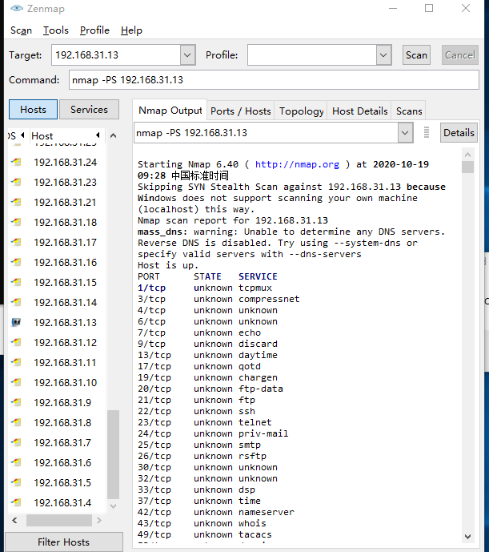Click the OS icon beside host 192.168.31.9
Screen dimensions: 489x552
tap(16, 402)
